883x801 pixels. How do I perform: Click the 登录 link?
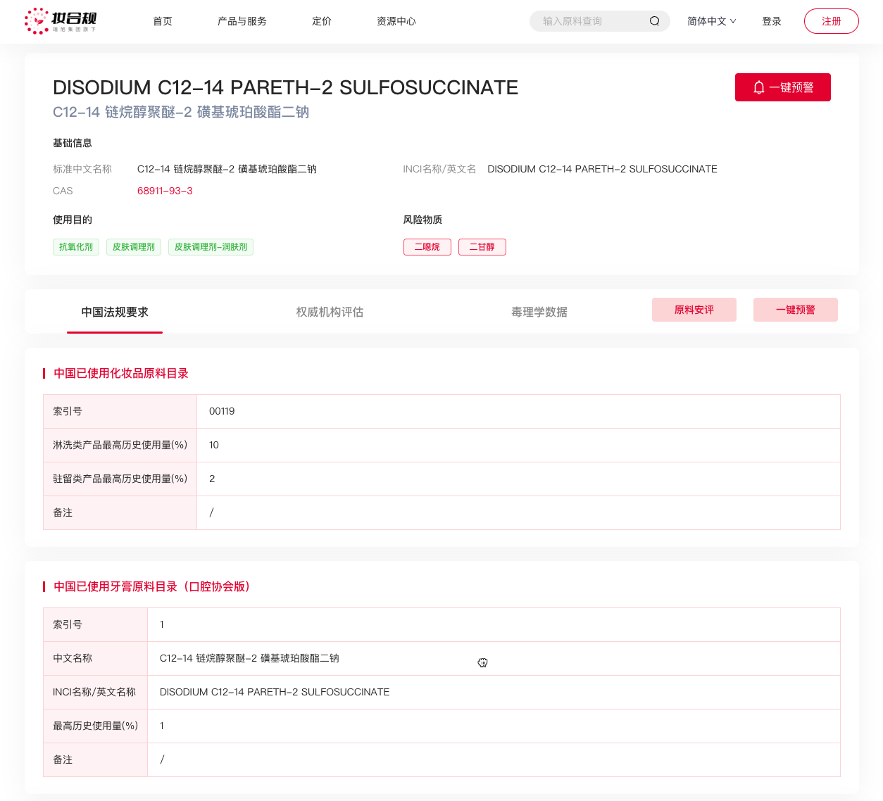[x=772, y=21]
